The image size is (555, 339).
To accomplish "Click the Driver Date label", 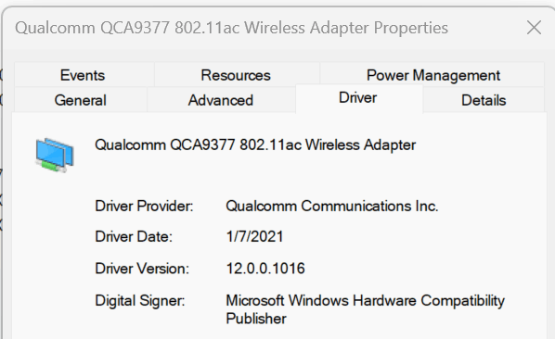I will (134, 236).
